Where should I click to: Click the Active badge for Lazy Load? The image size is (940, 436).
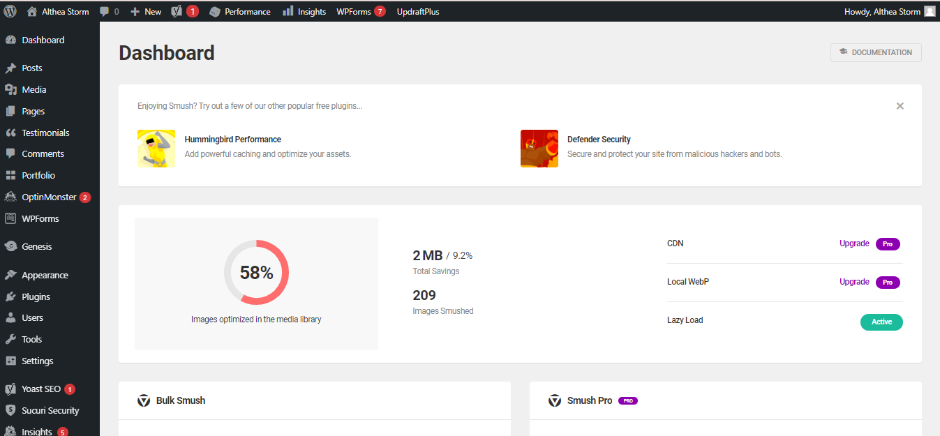click(x=881, y=322)
